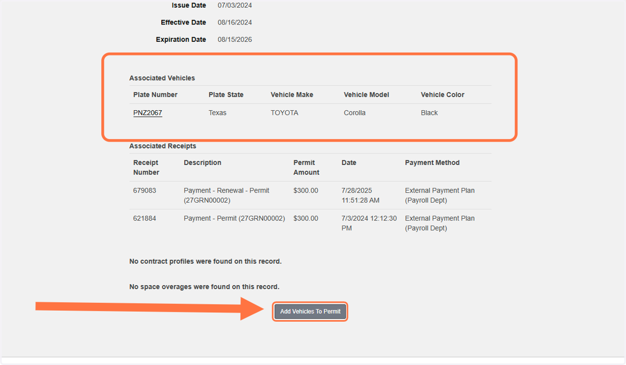Viewport: 626px width, 365px height.
Task: Select the $300.00 amount for receipt 679083
Action: pos(306,191)
